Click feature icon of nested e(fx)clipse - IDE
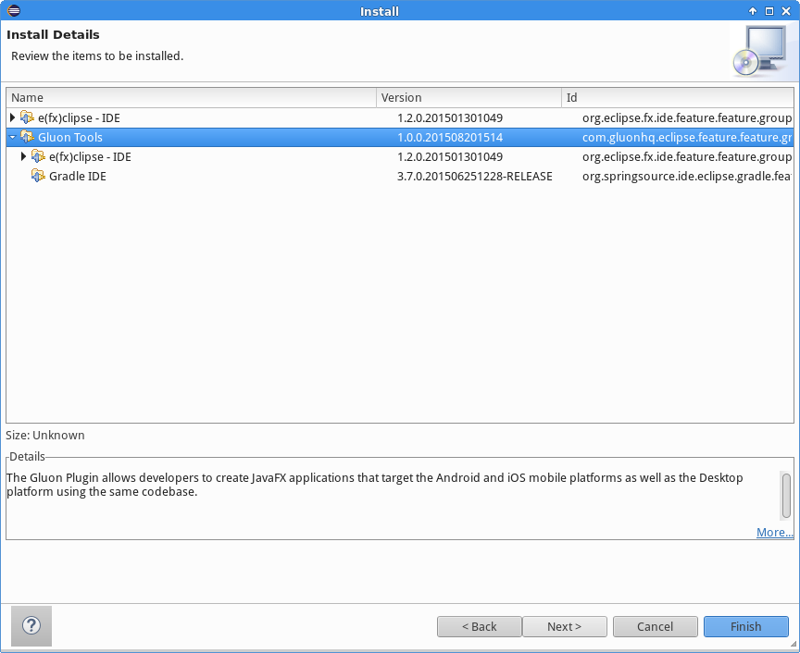 click(x=38, y=156)
